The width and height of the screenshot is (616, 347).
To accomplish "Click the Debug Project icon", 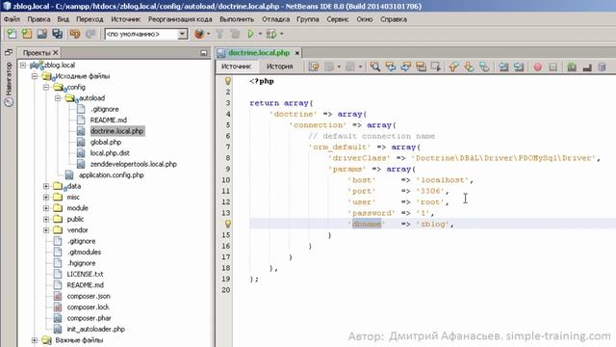I will tap(271, 35).
